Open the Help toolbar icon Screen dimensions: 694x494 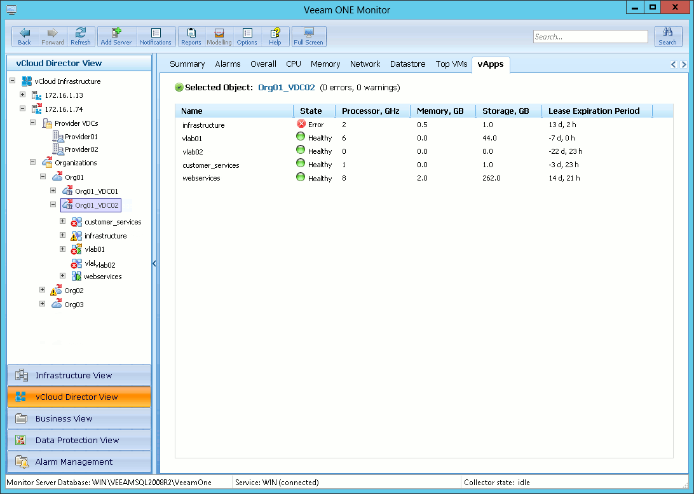click(275, 36)
